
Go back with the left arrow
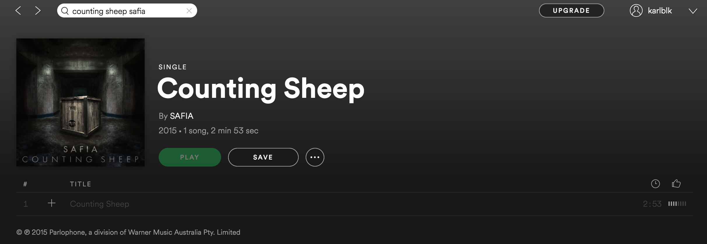click(18, 11)
